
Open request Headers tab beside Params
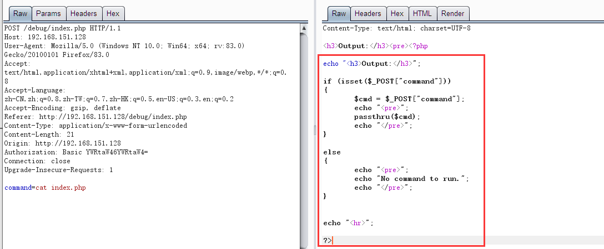click(84, 13)
